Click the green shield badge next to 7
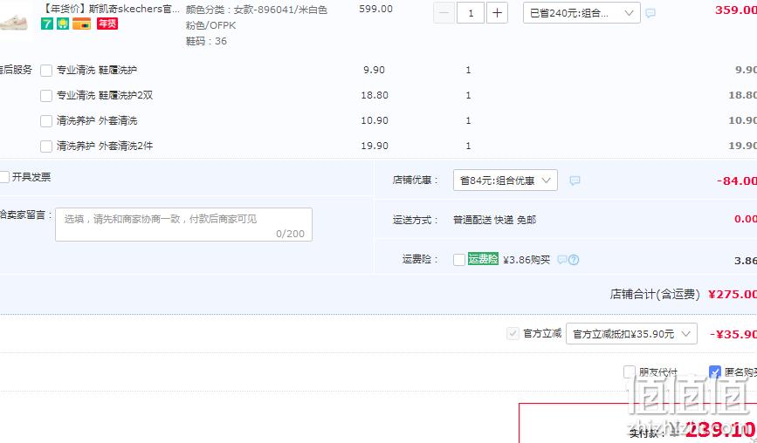The width and height of the screenshot is (757, 443). pos(63,24)
